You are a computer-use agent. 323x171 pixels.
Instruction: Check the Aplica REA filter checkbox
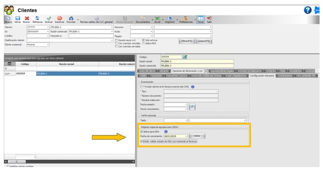(x=143, y=44)
